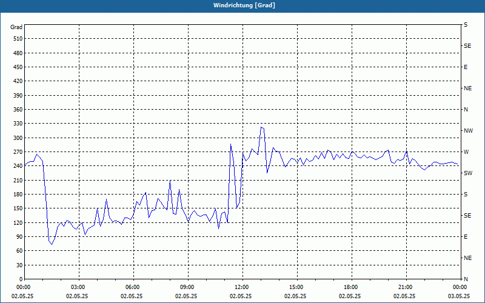
Task: Select the 18:00 time label
Action: (x=352, y=287)
